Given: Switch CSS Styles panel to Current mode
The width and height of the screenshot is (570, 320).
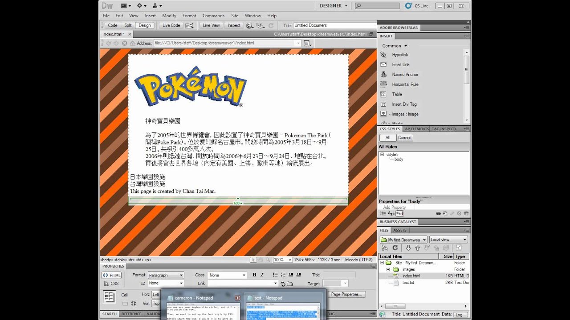Looking at the screenshot, I should [x=404, y=137].
